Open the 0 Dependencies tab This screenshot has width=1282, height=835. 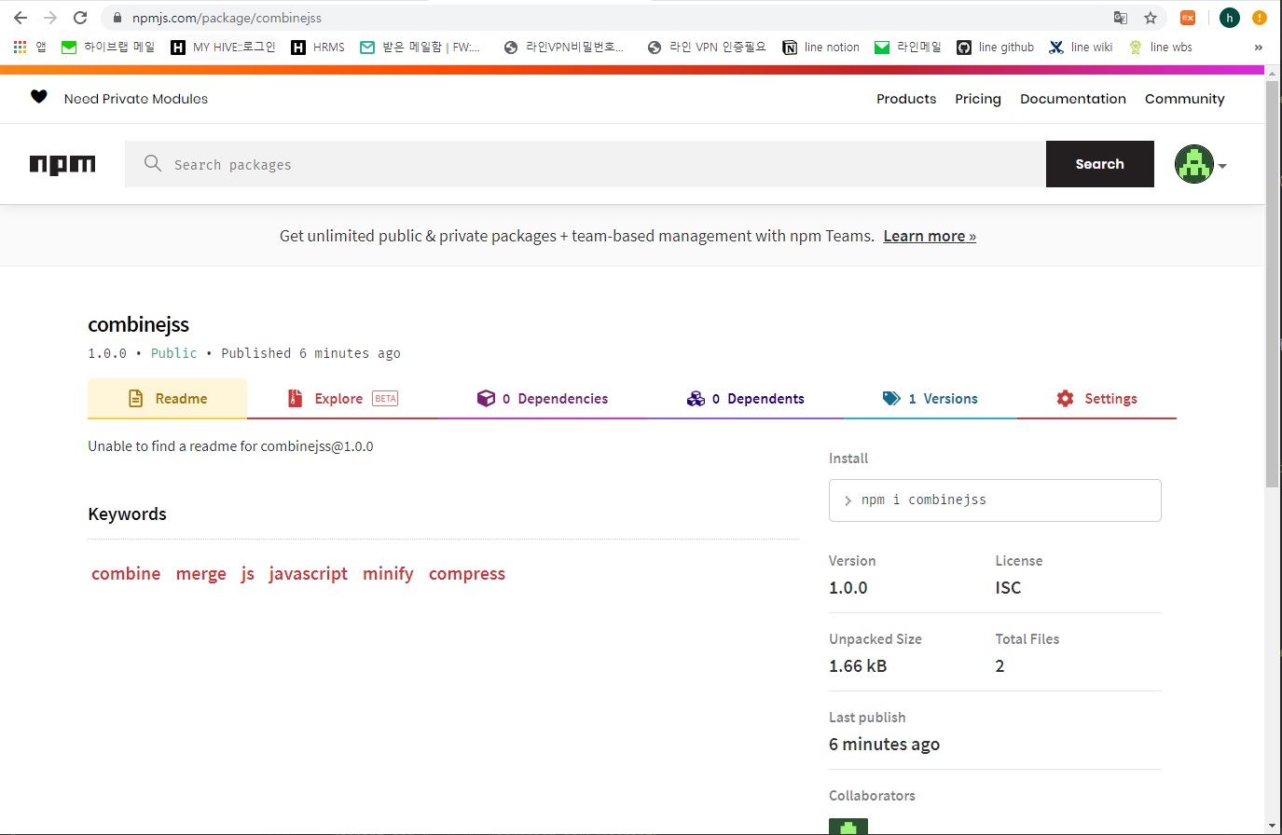[x=542, y=399]
